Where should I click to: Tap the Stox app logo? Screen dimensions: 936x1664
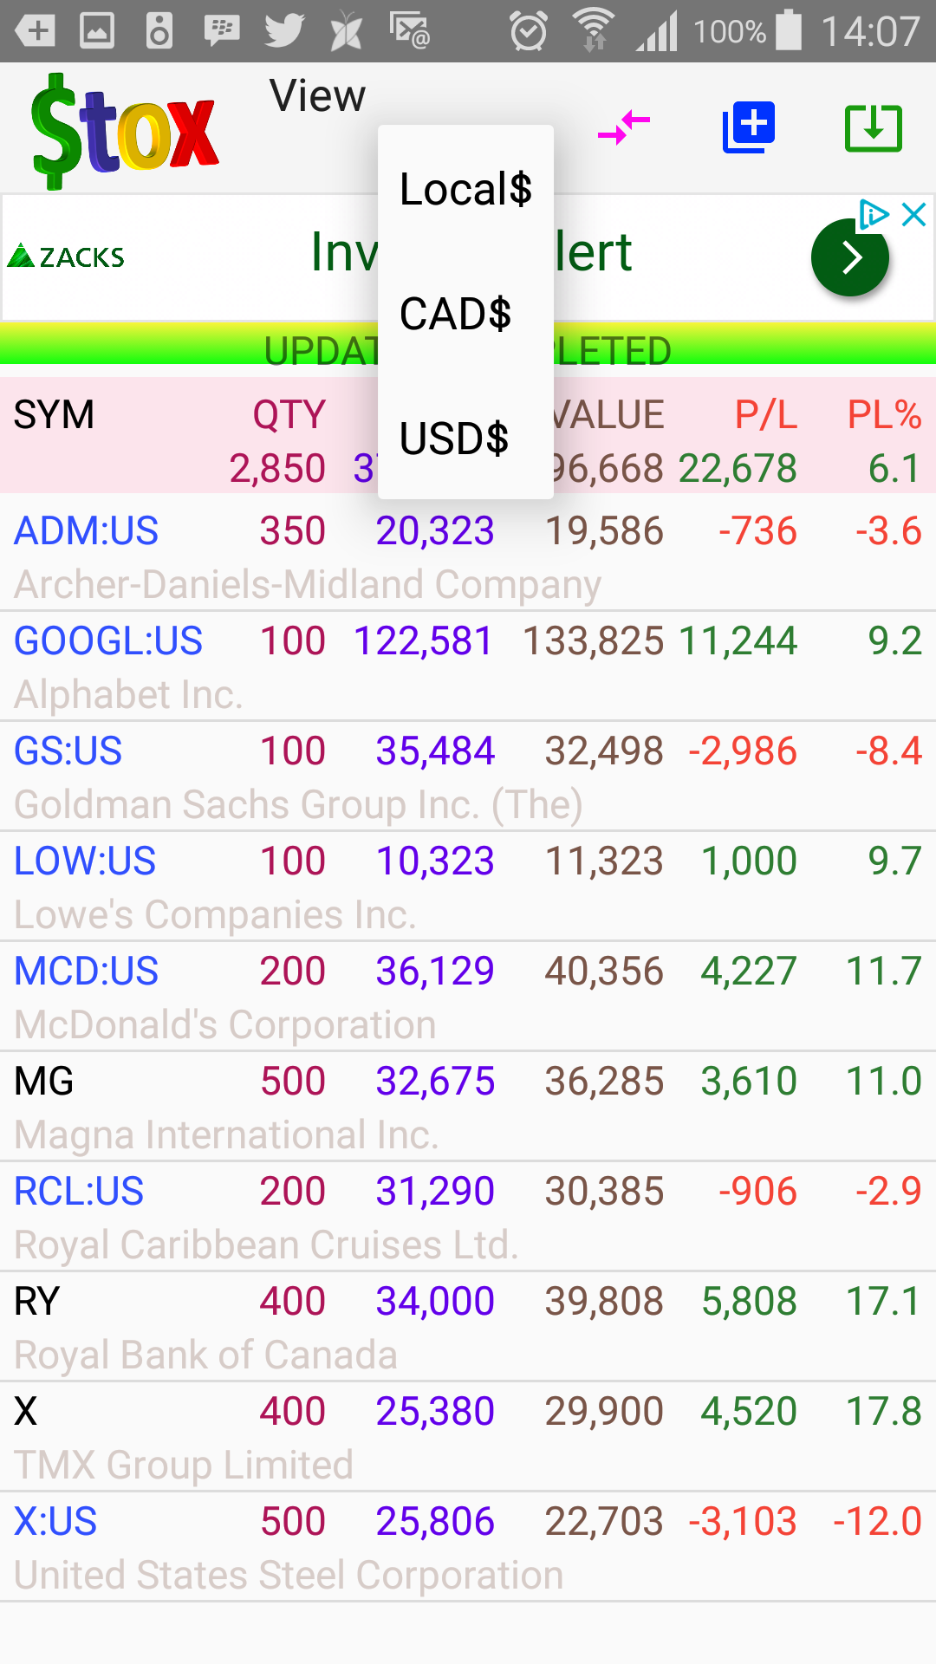coord(124,131)
